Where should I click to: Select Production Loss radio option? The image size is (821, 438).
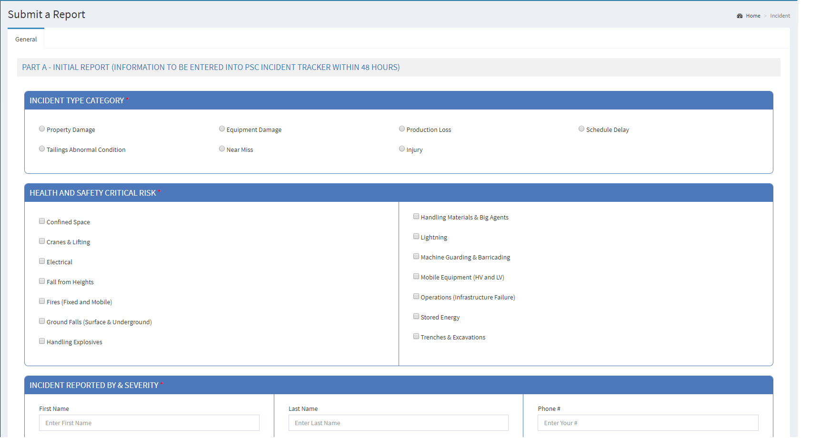402,129
